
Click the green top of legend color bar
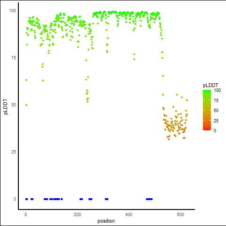point(207,91)
